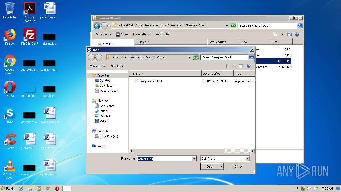Click Start button on taskbar
This screenshot has height=192, width=341.
tap(7, 188)
